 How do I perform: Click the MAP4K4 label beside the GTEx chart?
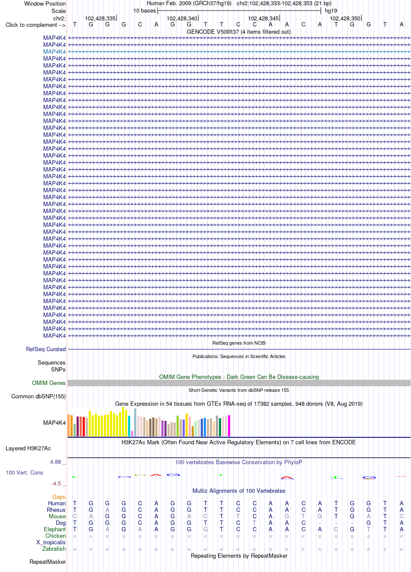click(55, 423)
